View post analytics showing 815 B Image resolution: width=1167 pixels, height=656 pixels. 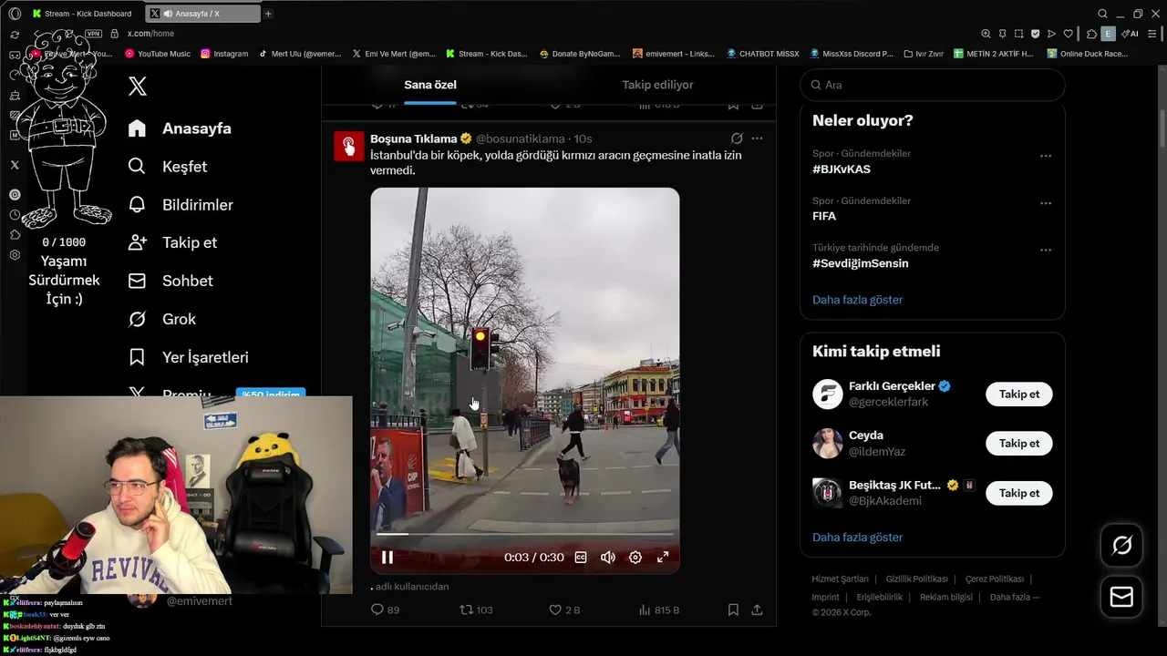[658, 610]
